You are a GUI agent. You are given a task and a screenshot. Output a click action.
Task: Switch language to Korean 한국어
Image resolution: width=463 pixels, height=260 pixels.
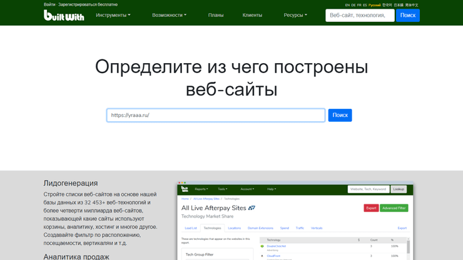click(x=387, y=5)
